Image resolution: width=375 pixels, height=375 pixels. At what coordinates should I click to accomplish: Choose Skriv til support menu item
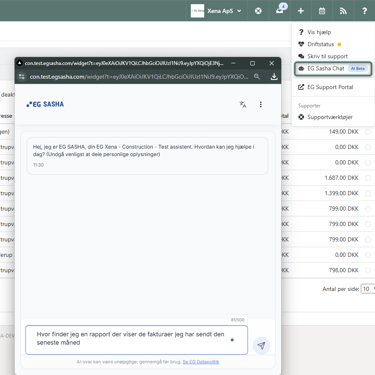pyautogui.click(x=327, y=56)
